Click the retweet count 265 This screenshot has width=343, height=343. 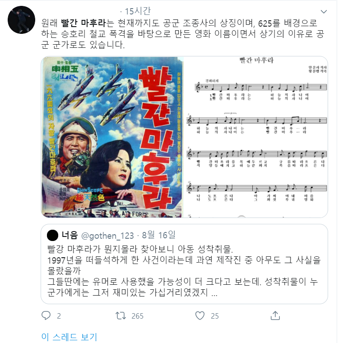[137, 316]
